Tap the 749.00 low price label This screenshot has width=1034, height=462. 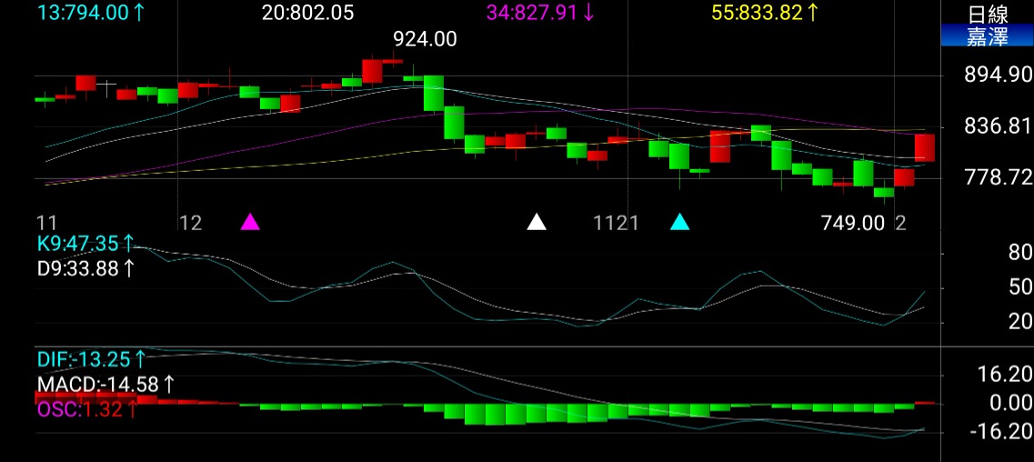(x=853, y=224)
